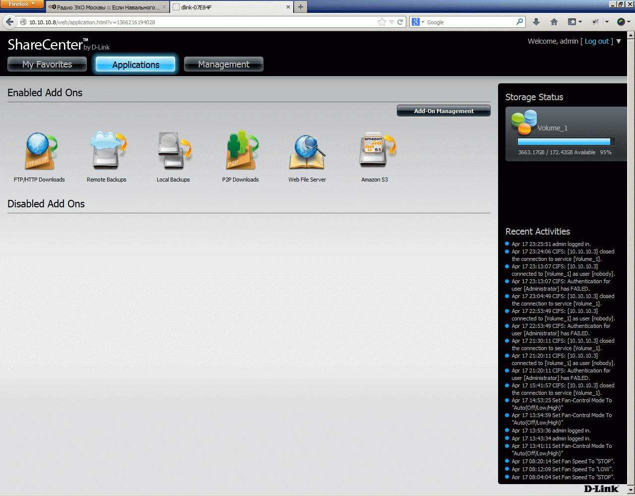Click the 'Welcome, admin' text
Image resolution: width=635 pixels, height=496 pixels.
point(553,41)
